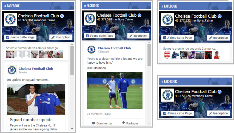Click the red-striped club badge friend avatar
234x133 pixels.
point(167,55)
